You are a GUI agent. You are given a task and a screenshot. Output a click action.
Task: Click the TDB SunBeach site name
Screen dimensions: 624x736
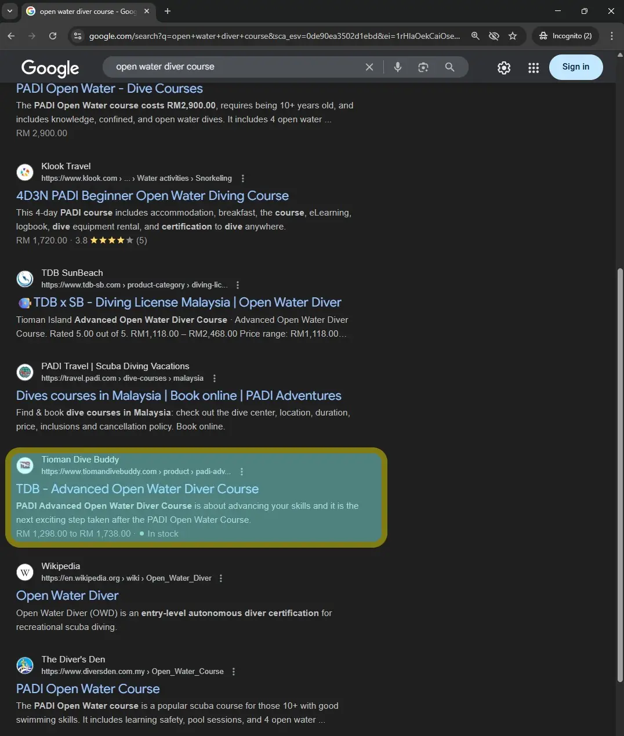(72, 273)
